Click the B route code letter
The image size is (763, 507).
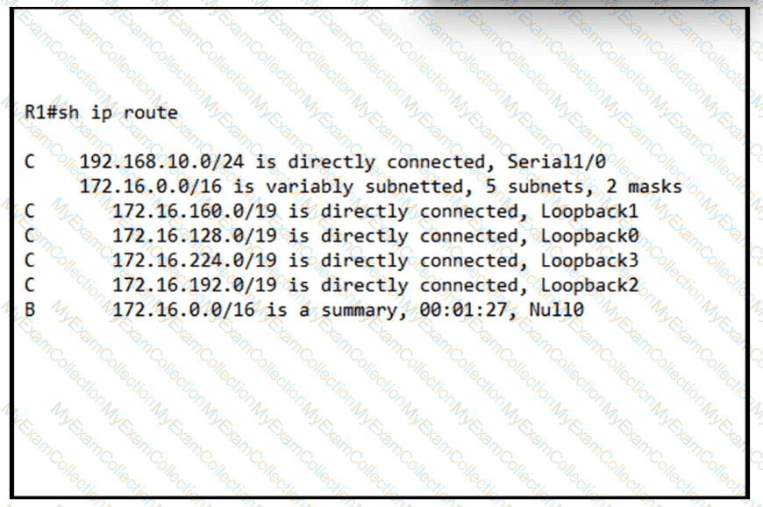pos(30,310)
